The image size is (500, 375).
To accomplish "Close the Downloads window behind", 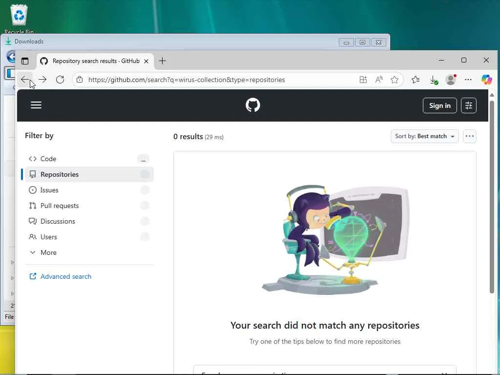I will coord(378,42).
